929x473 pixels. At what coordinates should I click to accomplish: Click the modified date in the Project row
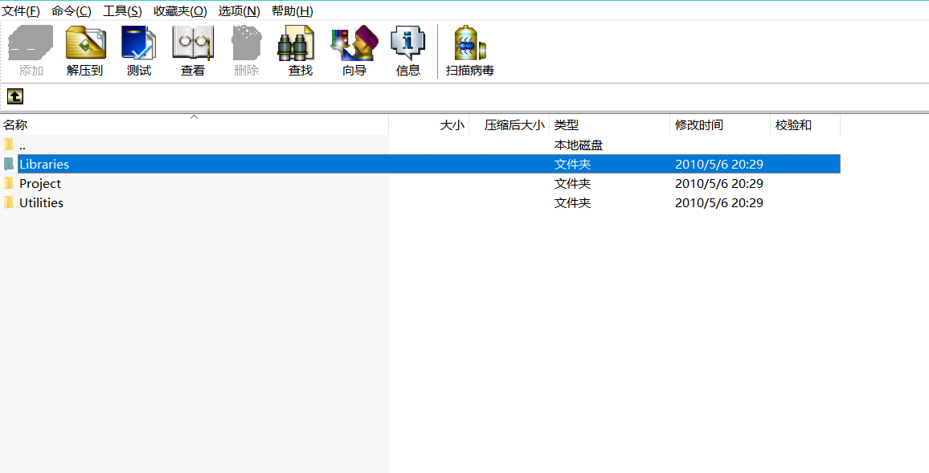(x=719, y=184)
